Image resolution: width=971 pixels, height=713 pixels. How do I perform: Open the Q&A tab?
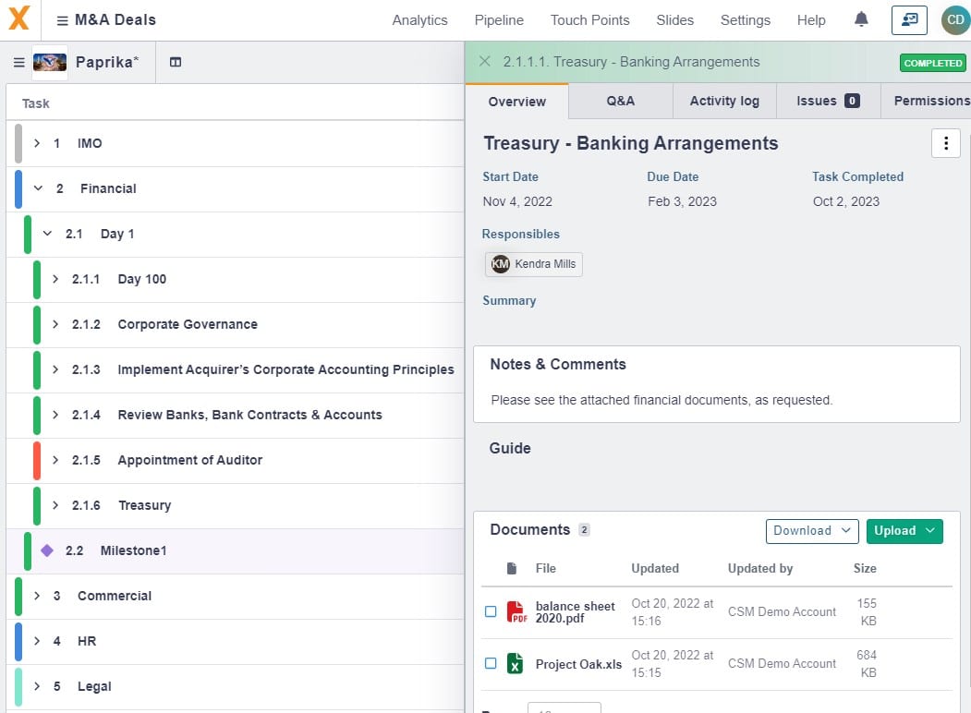620,101
